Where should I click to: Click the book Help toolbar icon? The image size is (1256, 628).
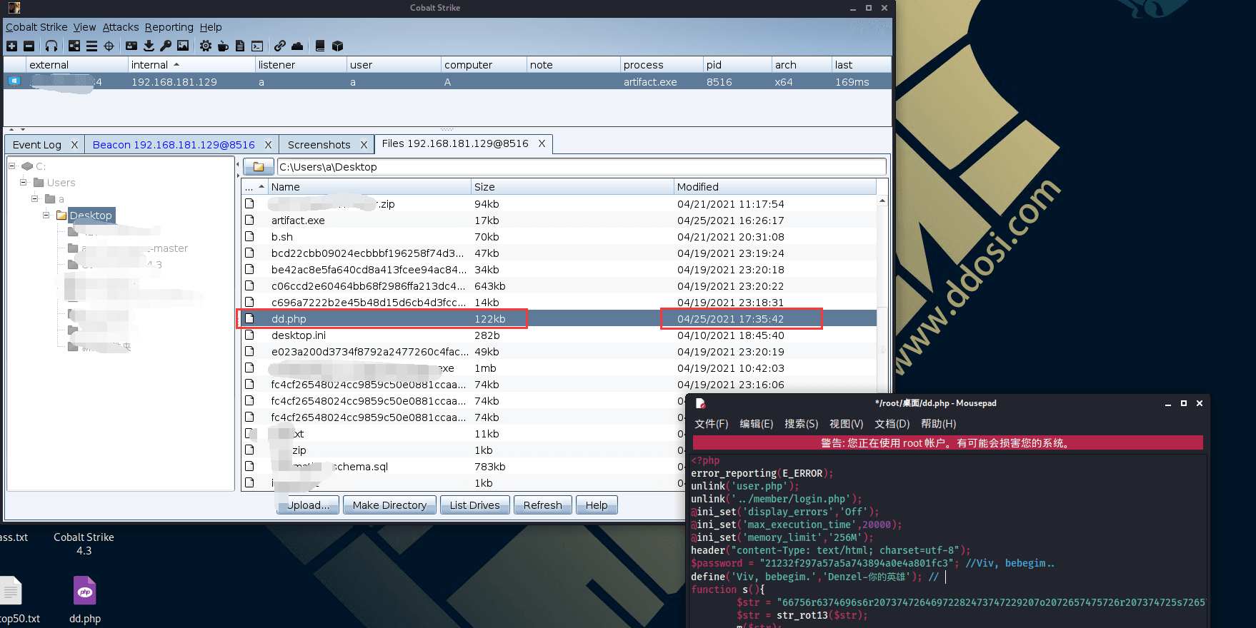pos(320,46)
